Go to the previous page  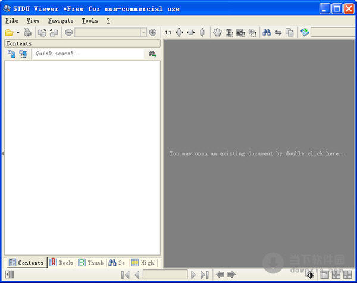point(137,275)
